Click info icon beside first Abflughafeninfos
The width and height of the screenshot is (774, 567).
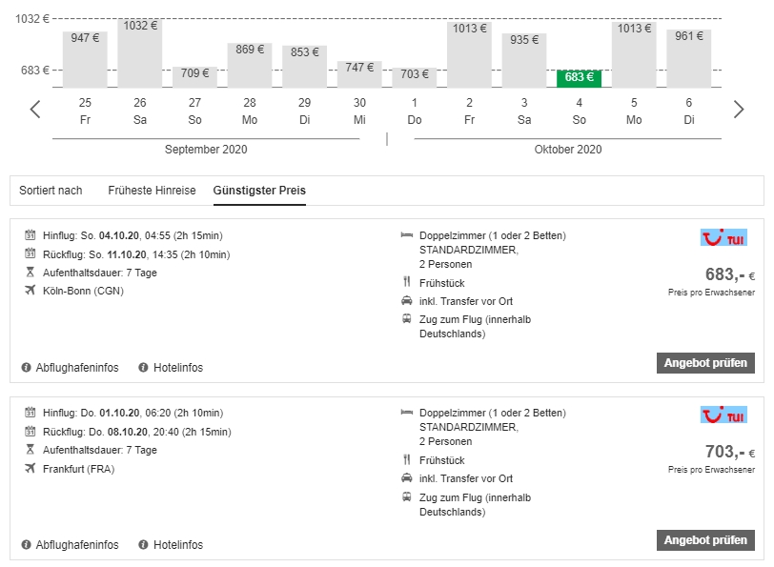click(x=26, y=368)
